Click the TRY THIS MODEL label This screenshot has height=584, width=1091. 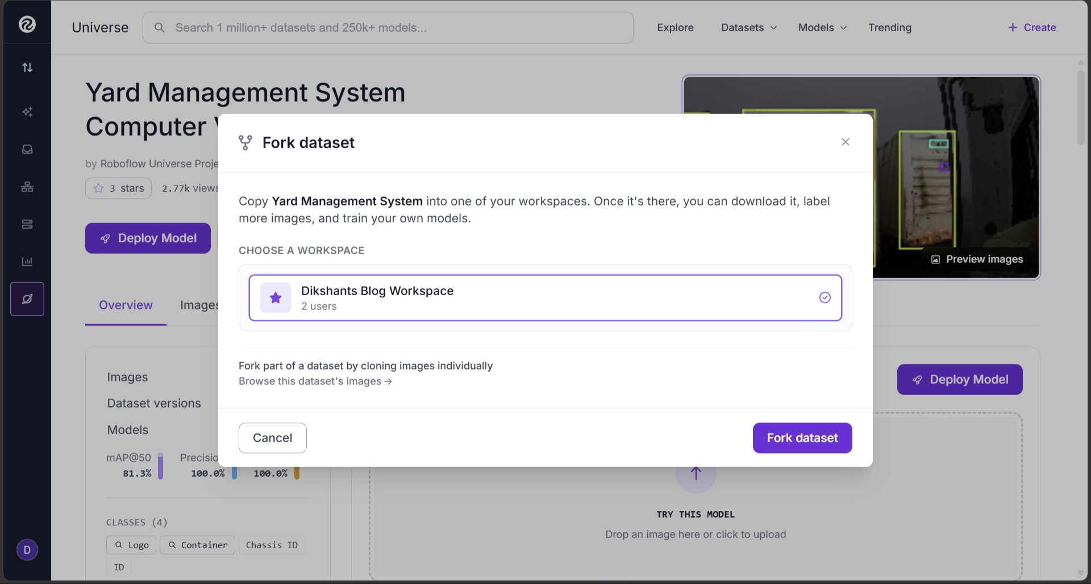click(x=696, y=515)
